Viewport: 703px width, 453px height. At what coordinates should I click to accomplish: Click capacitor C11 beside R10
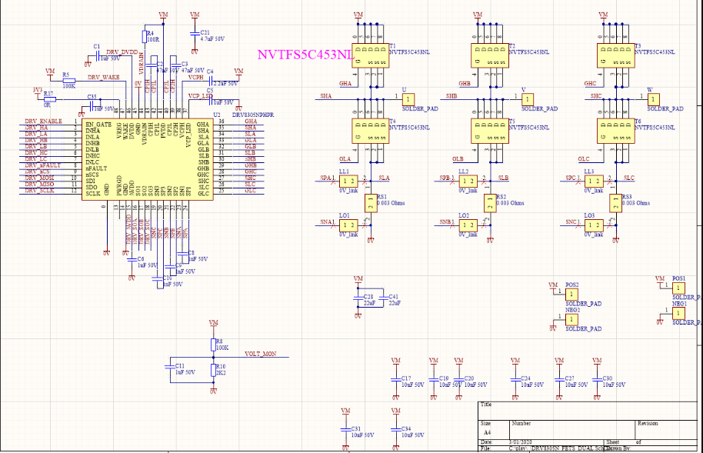point(169,366)
